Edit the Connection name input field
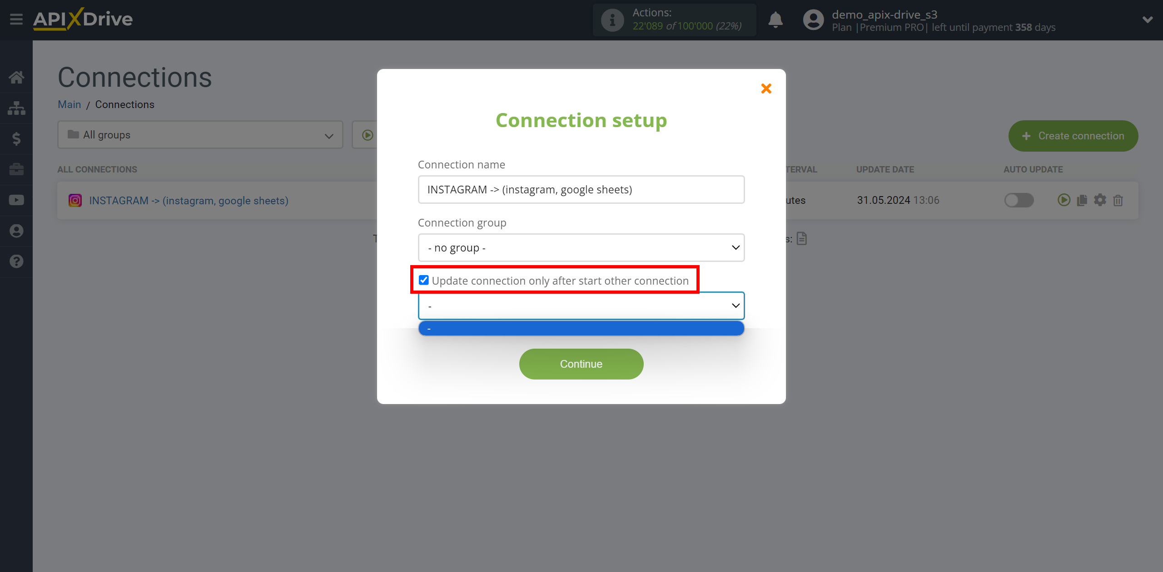This screenshot has height=572, width=1163. (581, 189)
